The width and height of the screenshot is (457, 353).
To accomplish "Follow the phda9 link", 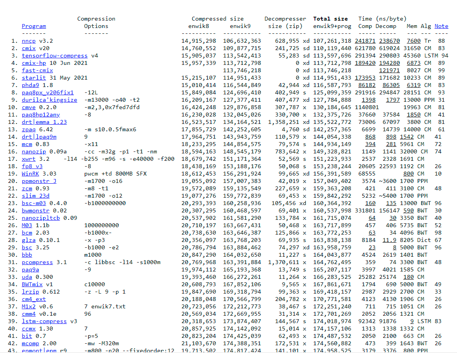I will point(30,85).
